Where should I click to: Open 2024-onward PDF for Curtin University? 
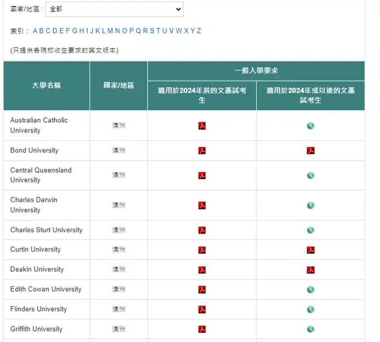click(x=310, y=250)
